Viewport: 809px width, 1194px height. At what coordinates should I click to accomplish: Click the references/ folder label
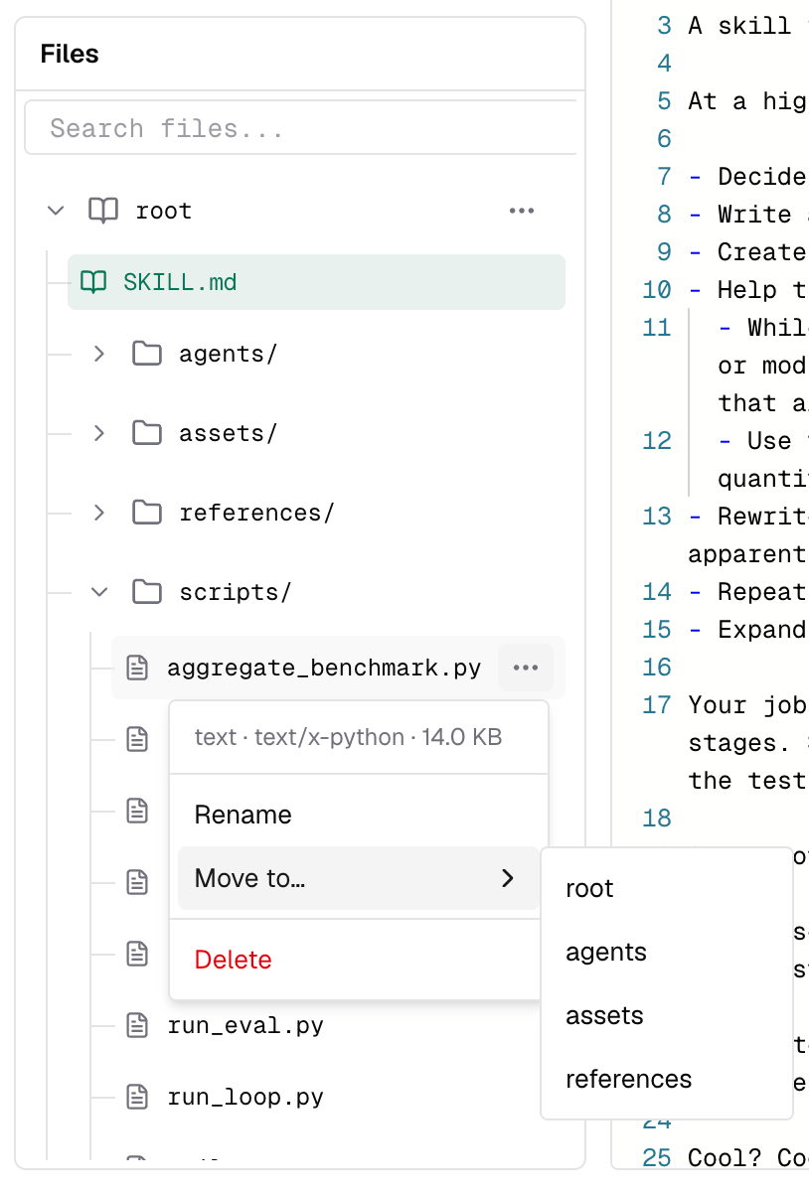[256, 513]
